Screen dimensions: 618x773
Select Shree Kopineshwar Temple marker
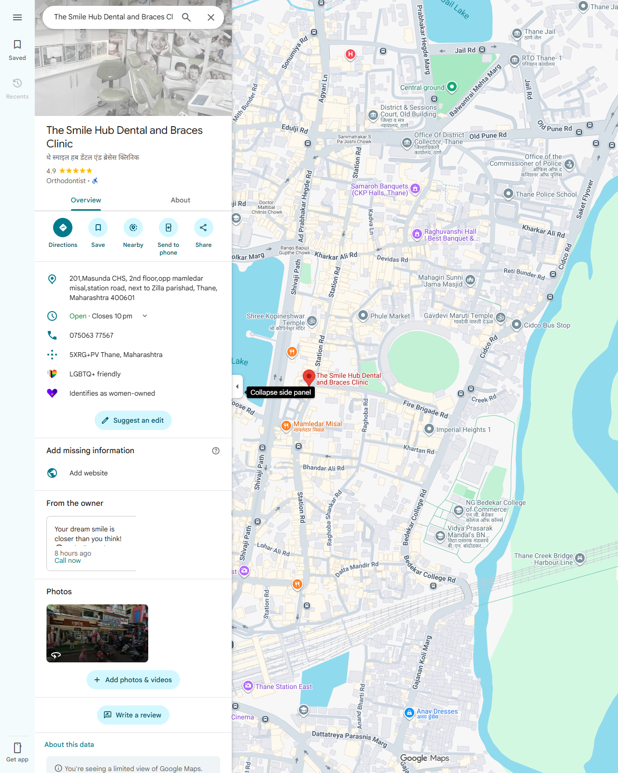(x=312, y=320)
